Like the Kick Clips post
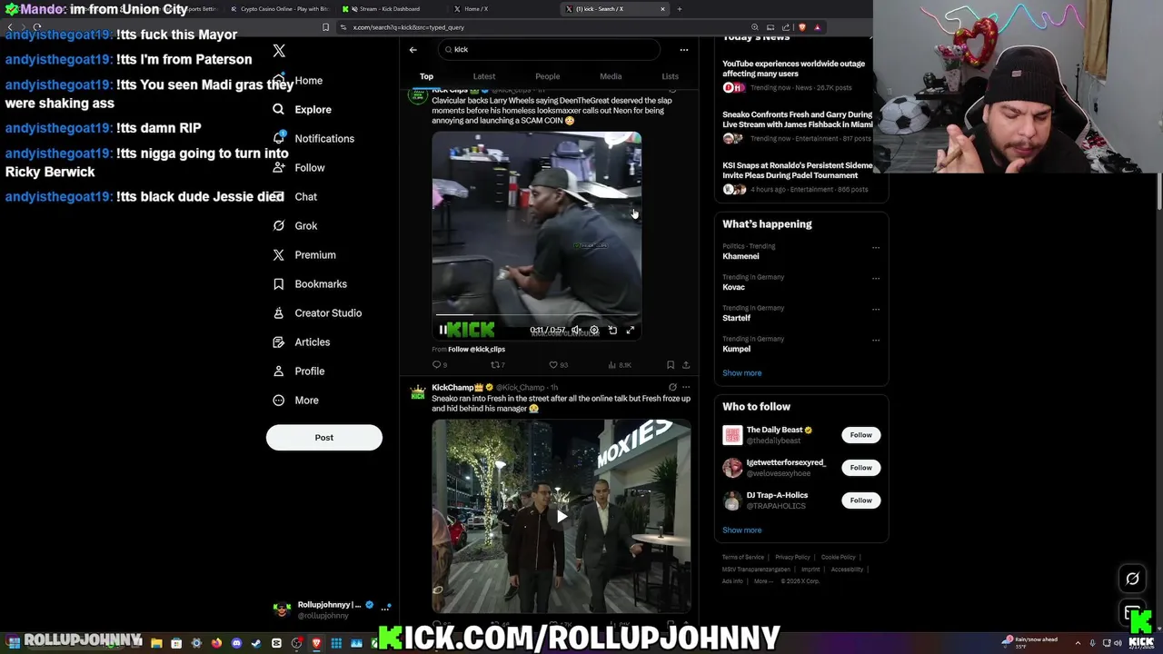The width and height of the screenshot is (1163, 654). pyautogui.click(x=558, y=365)
